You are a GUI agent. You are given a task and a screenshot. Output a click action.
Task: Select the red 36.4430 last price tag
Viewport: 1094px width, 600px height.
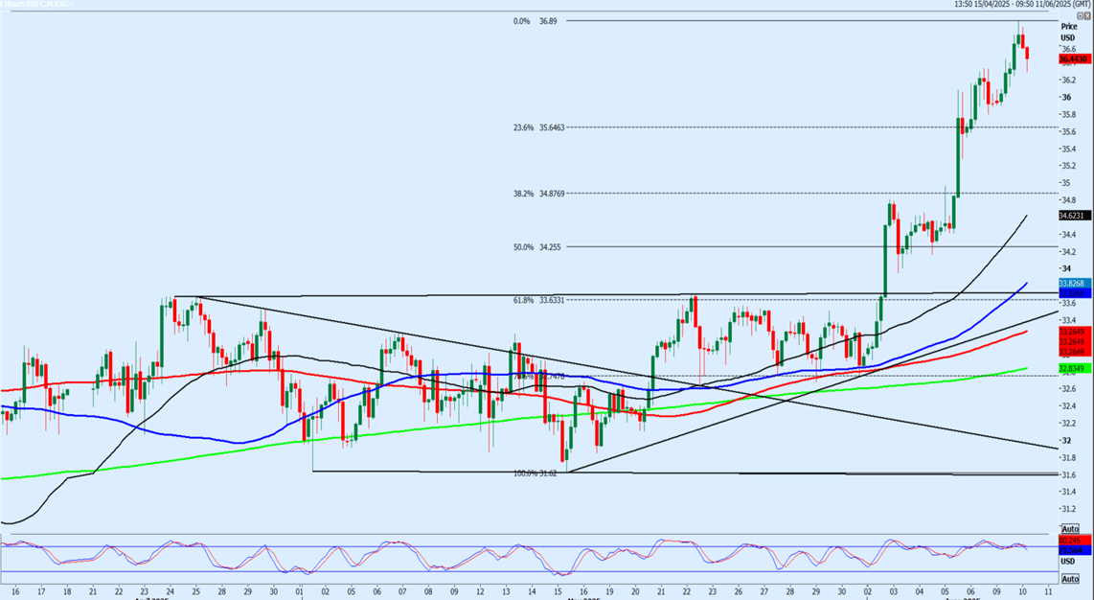[1074, 60]
